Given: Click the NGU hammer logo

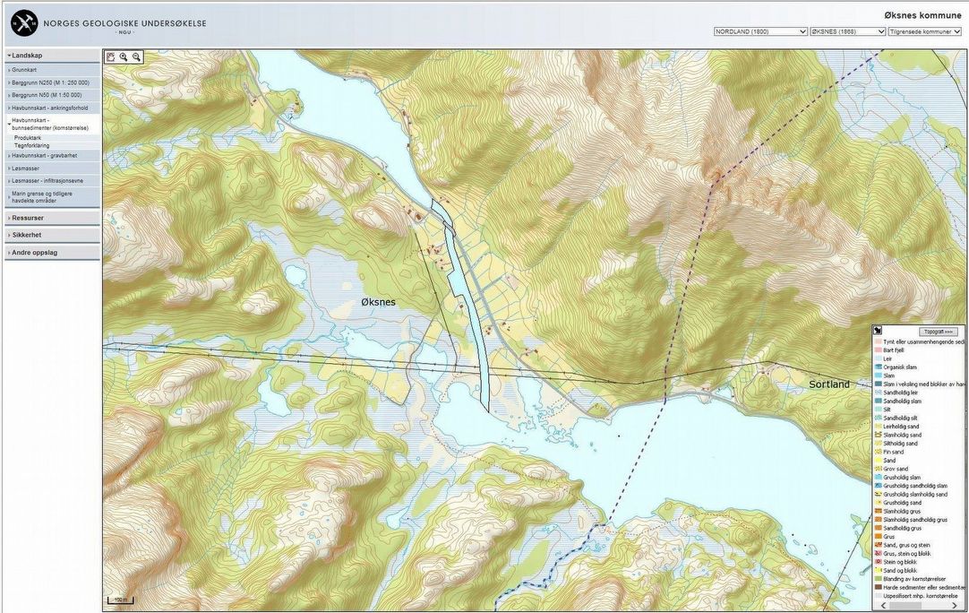Looking at the screenshot, I should pos(24,22).
